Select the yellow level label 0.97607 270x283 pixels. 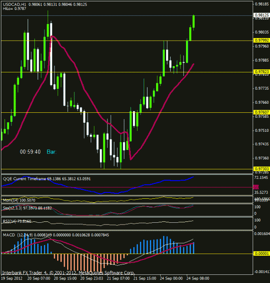(262, 112)
